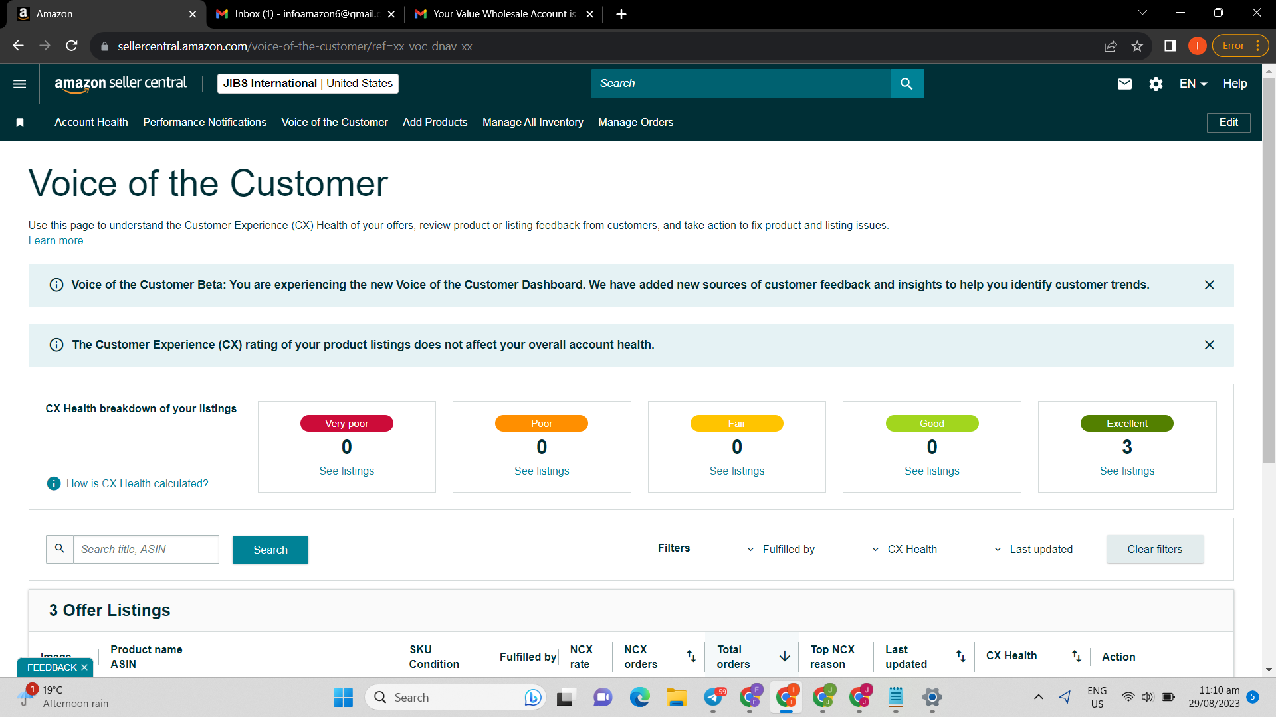Click the Search title, ASIN input field
1276x717 pixels.
(x=146, y=550)
